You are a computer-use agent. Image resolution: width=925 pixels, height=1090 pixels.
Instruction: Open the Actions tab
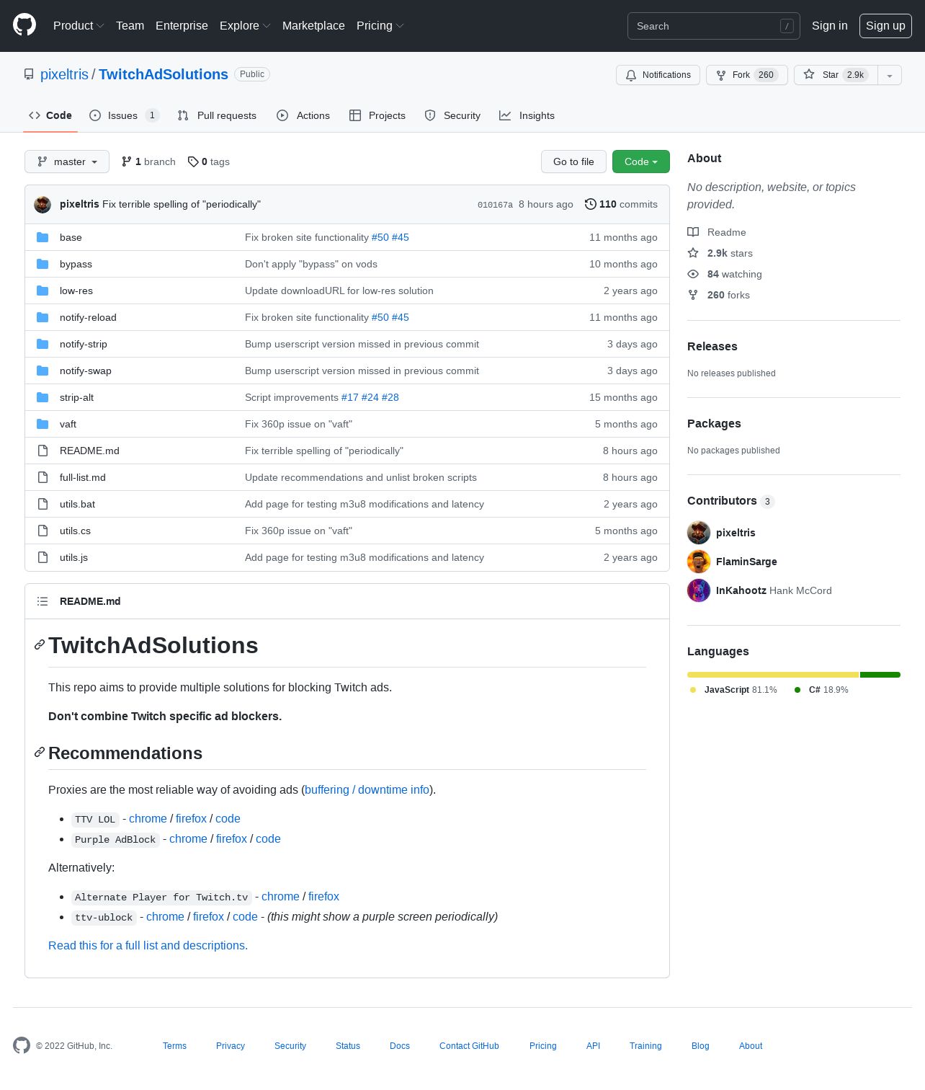tap(303, 115)
